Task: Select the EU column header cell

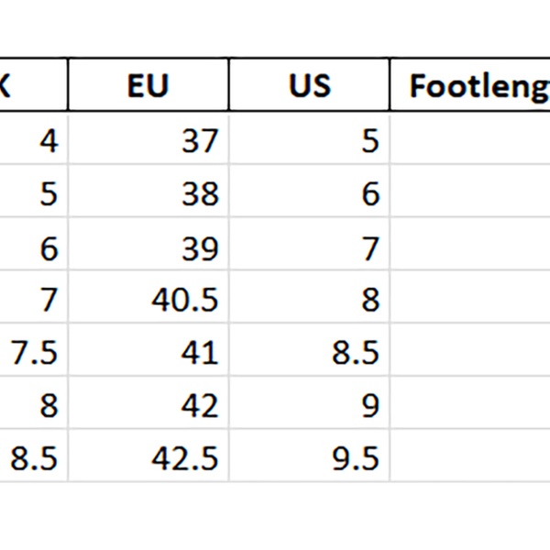Action: pos(148,86)
